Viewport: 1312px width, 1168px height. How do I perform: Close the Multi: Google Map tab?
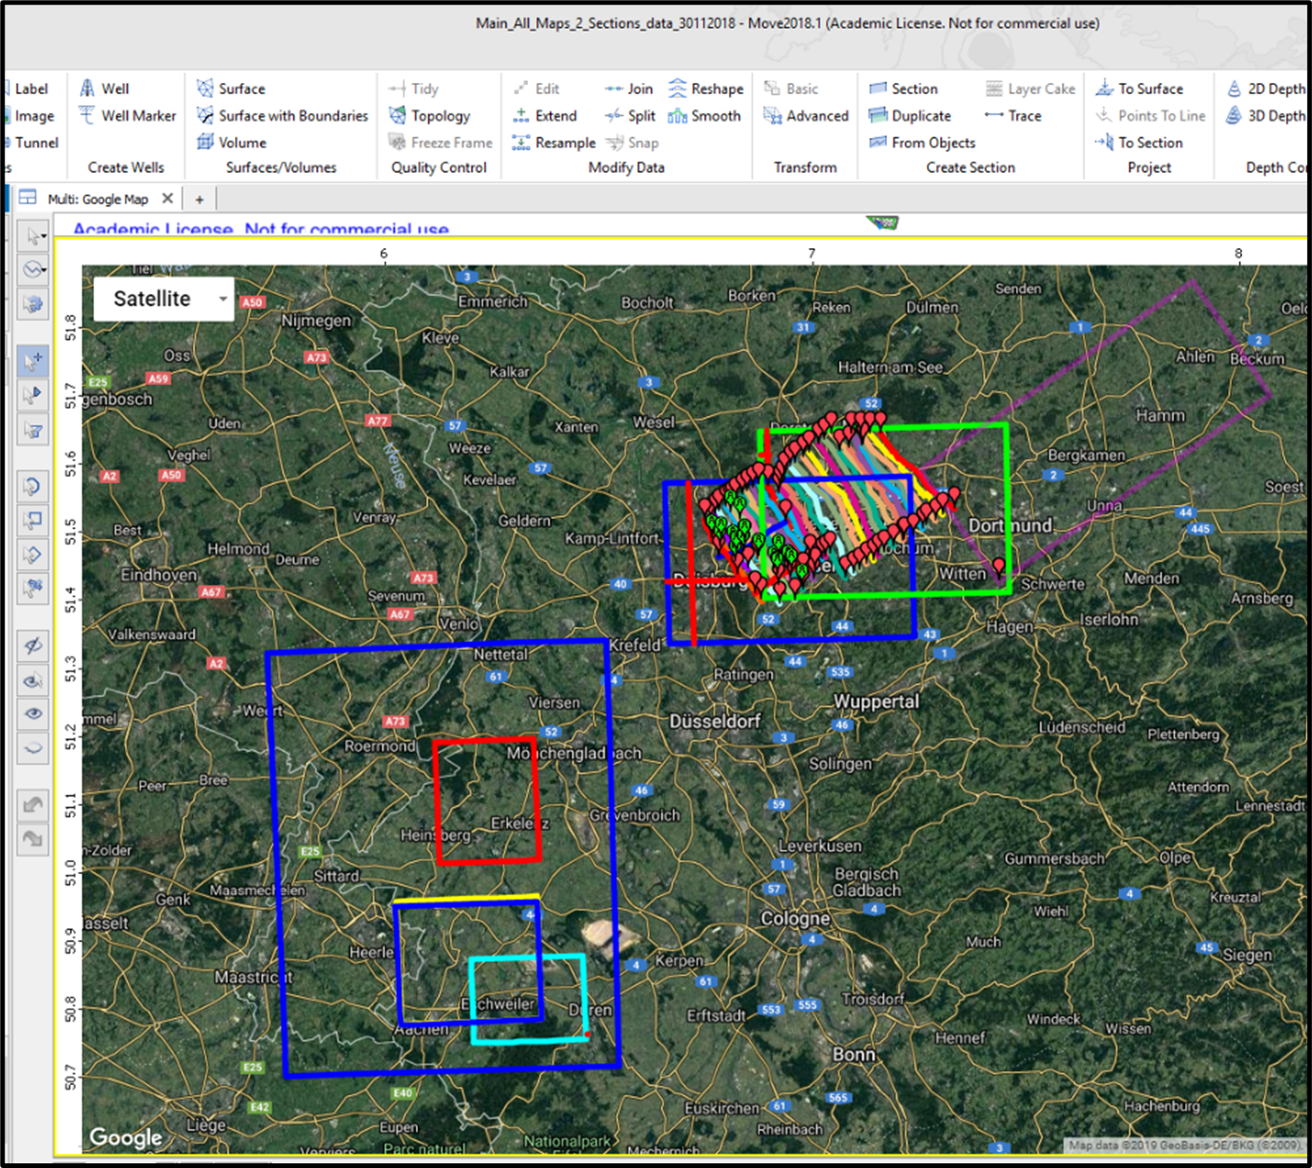point(167,199)
